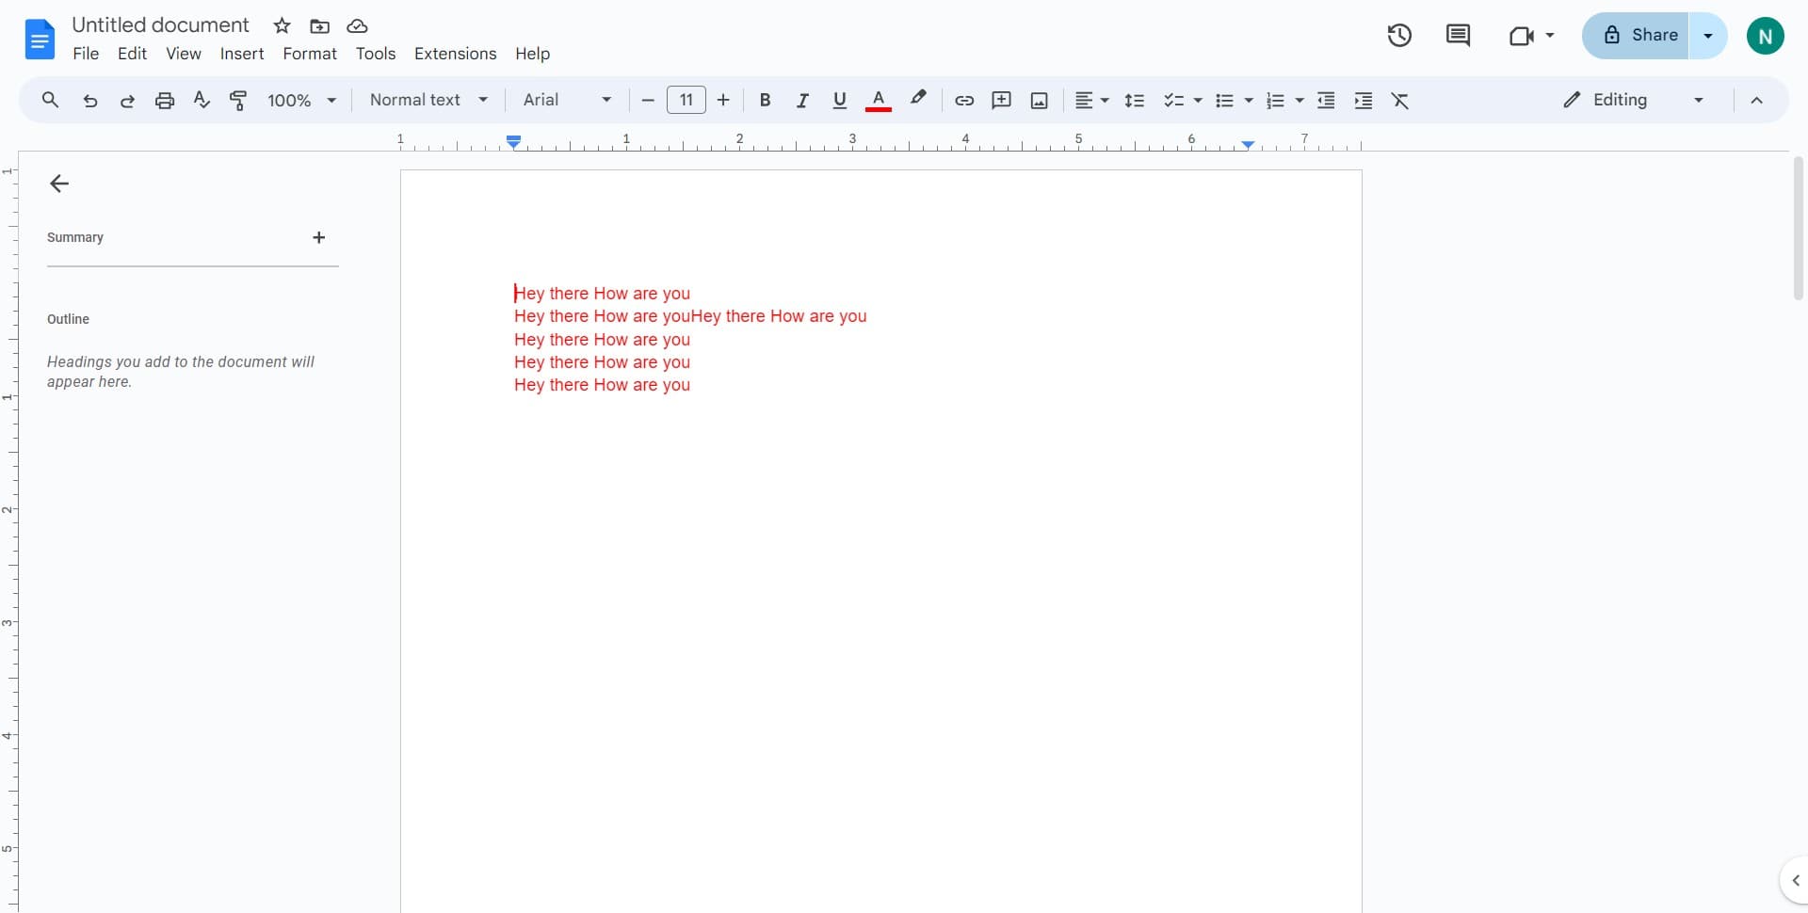Open the comments panel icon
This screenshot has height=913, width=1808.
coord(1458,36)
